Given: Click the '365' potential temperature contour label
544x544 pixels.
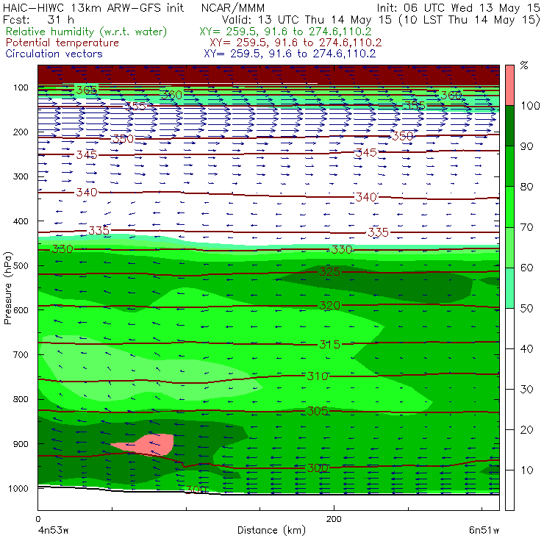Looking at the screenshot, I should (x=87, y=90).
